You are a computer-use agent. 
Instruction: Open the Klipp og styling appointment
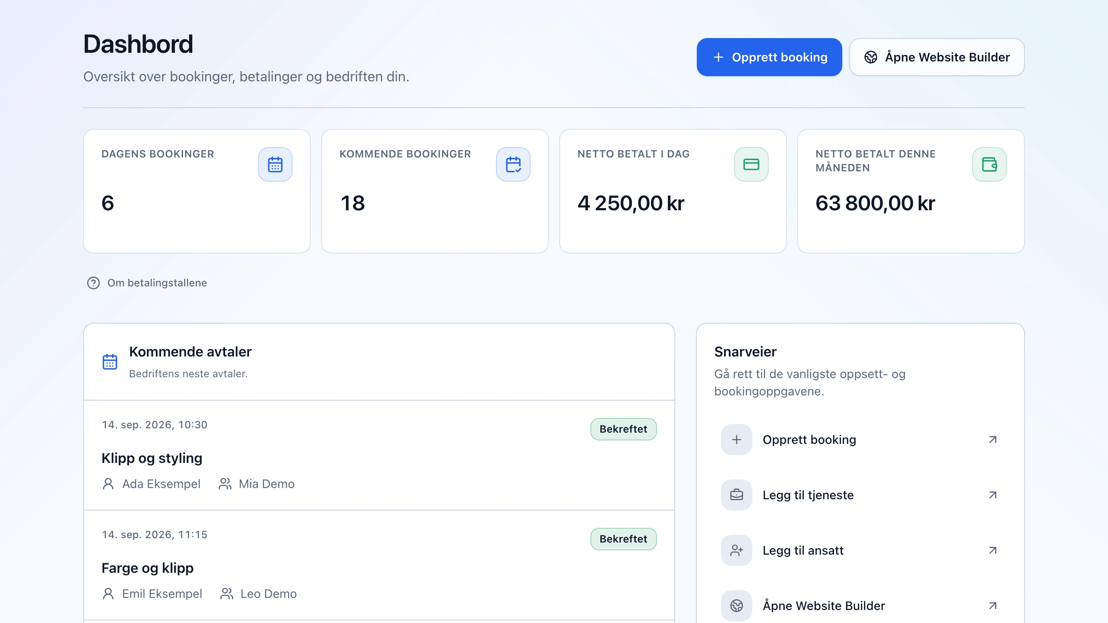tap(379, 455)
